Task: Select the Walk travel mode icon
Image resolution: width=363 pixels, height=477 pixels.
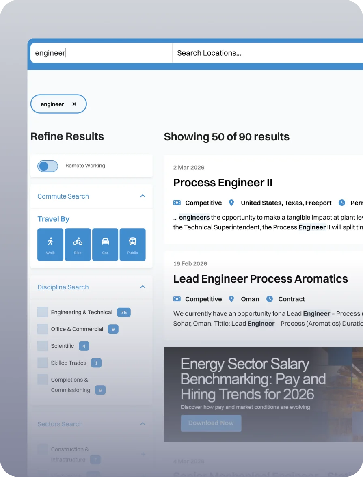Action: click(50, 244)
